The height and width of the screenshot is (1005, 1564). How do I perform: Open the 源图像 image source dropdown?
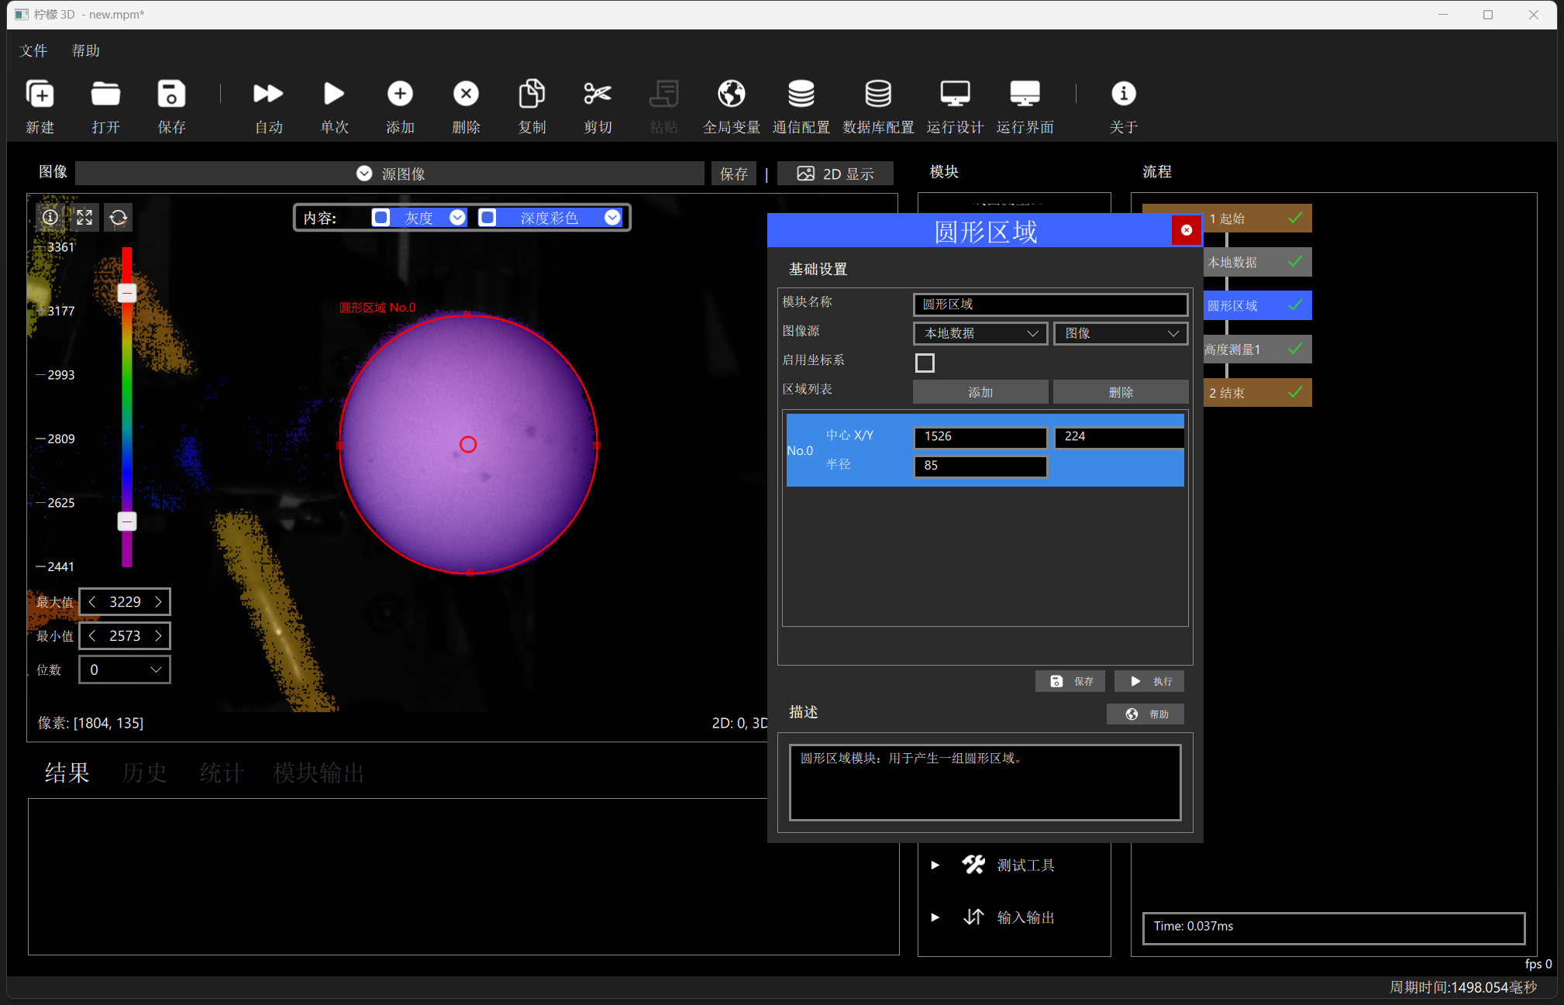point(390,174)
